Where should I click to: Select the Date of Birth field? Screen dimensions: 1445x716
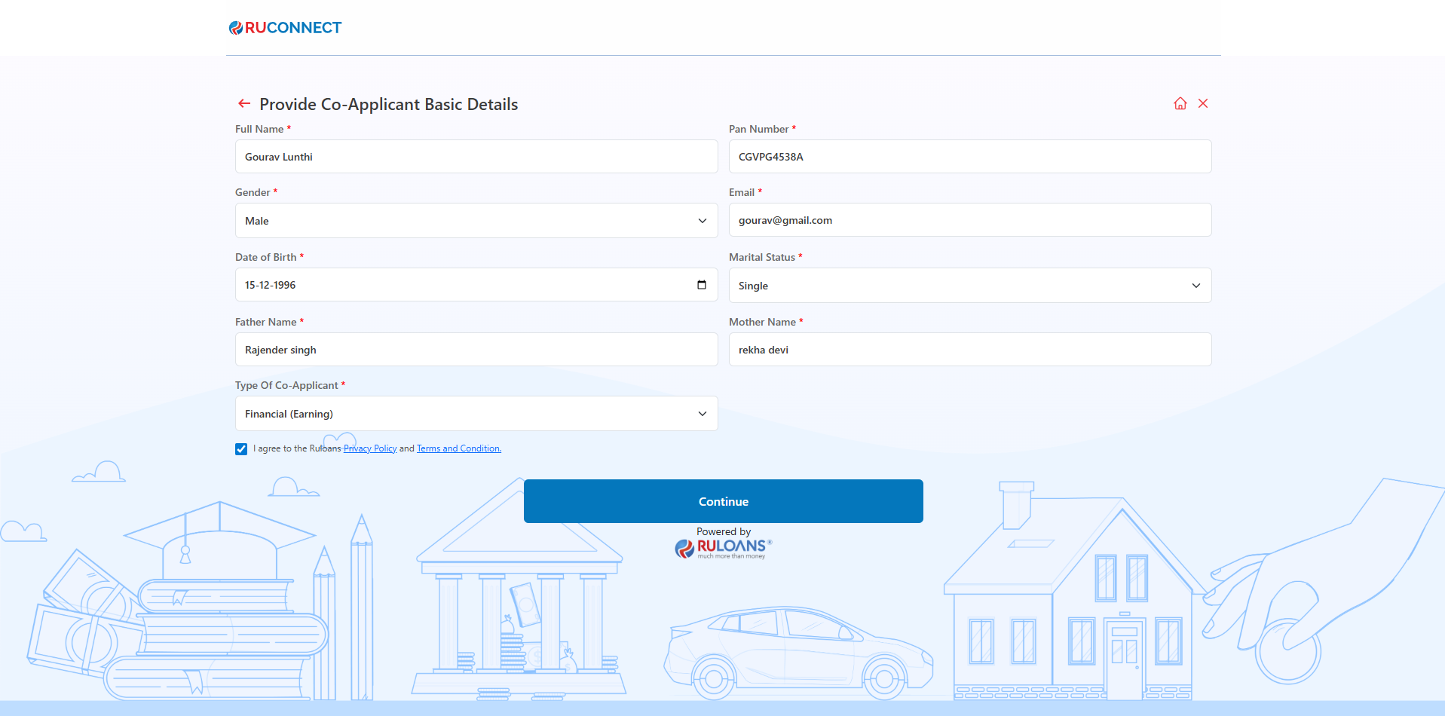(x=460, y=285)
